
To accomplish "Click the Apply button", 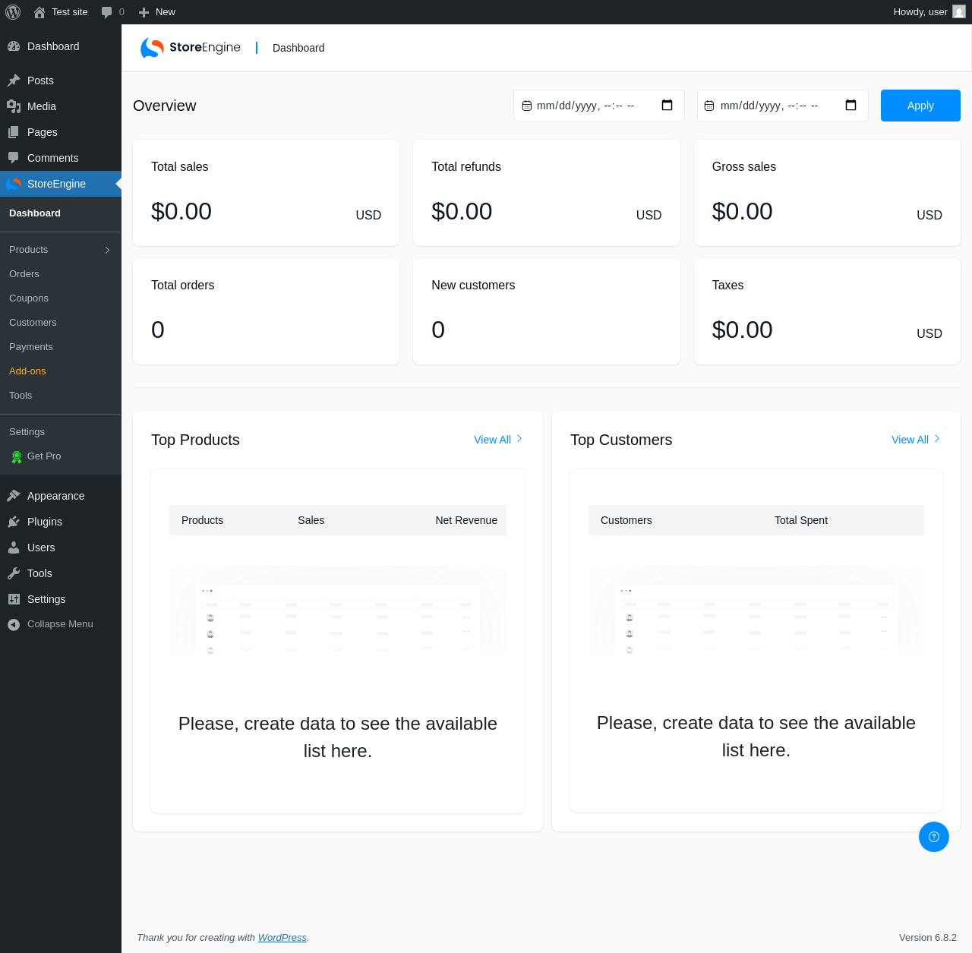I will 920,106.
